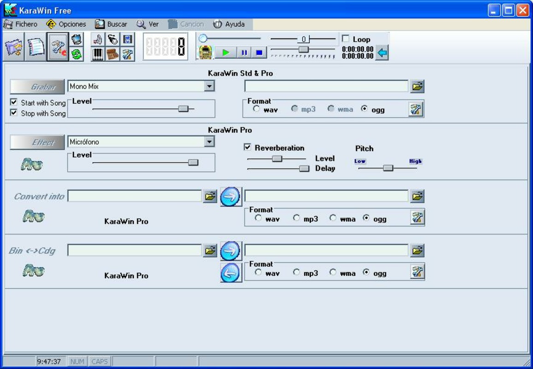533x369 pixels.
Task: Open the Opciones menu
Action: coord(66,24)
